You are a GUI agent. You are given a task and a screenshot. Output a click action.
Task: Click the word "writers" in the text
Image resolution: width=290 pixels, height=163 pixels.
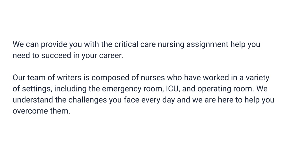(x=69, y=78)
